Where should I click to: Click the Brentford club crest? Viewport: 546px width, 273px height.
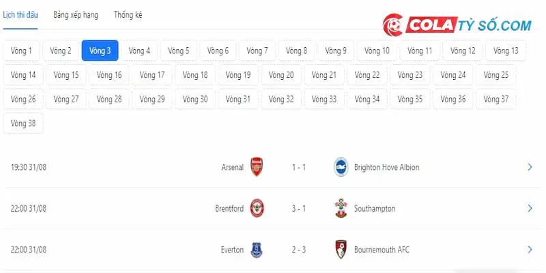click(257, 208)
